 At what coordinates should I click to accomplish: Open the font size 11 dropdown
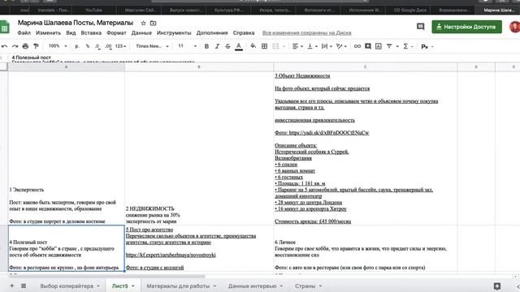coord(187,46)
